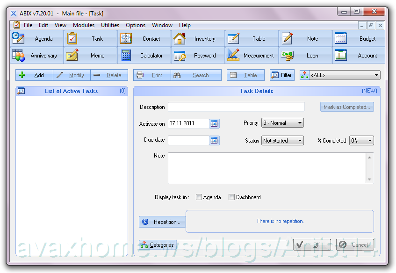This screenshot has height=273, width=396.
Task: Open the View menu
Action: tap(60, 25)
